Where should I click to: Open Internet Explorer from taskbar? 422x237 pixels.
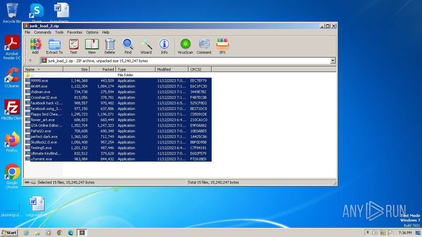[x=26, y=233]
